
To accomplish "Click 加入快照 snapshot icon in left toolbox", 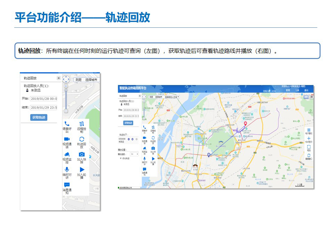I will tap(81, 154).
